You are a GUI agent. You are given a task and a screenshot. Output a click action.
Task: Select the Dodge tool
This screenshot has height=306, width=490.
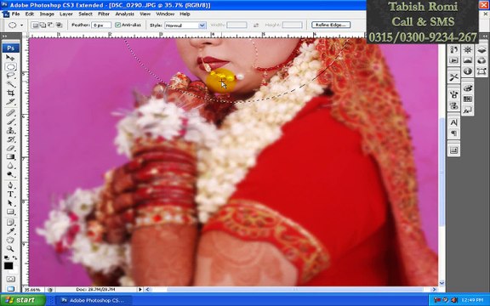(x=10, y=174)
